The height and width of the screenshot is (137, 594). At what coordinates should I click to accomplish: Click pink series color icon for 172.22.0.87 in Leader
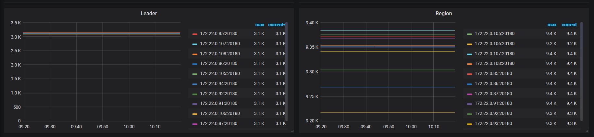click(195, 124)
